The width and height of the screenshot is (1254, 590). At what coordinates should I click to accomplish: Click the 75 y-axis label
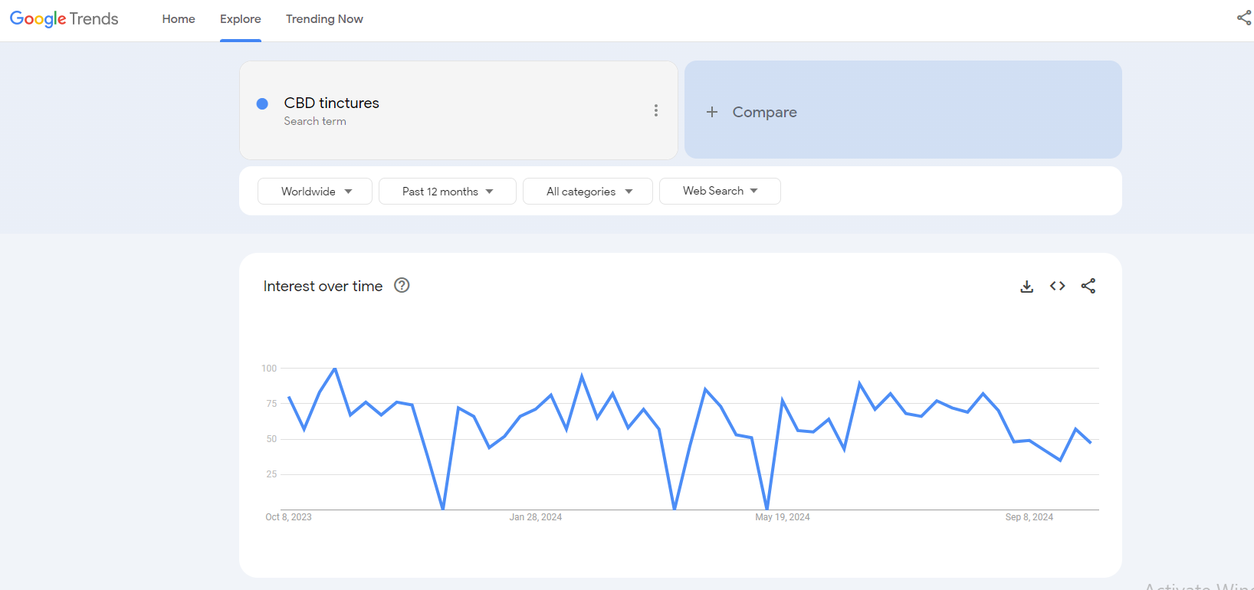point(271,404)
